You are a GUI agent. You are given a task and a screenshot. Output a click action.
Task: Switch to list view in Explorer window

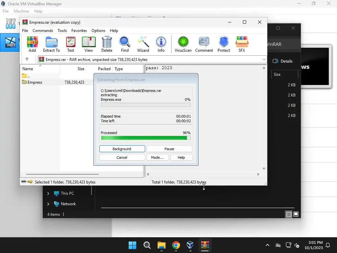coord(289,214)
